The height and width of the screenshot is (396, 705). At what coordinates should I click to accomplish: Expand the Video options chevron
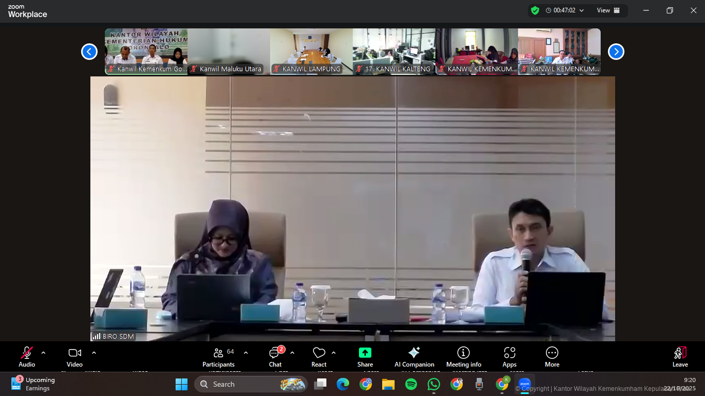click(x=93, y=353)
